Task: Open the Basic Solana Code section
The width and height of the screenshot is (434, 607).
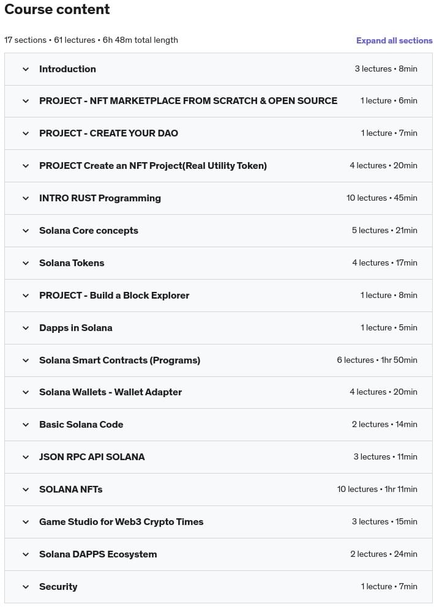Action: pos(81,425)
